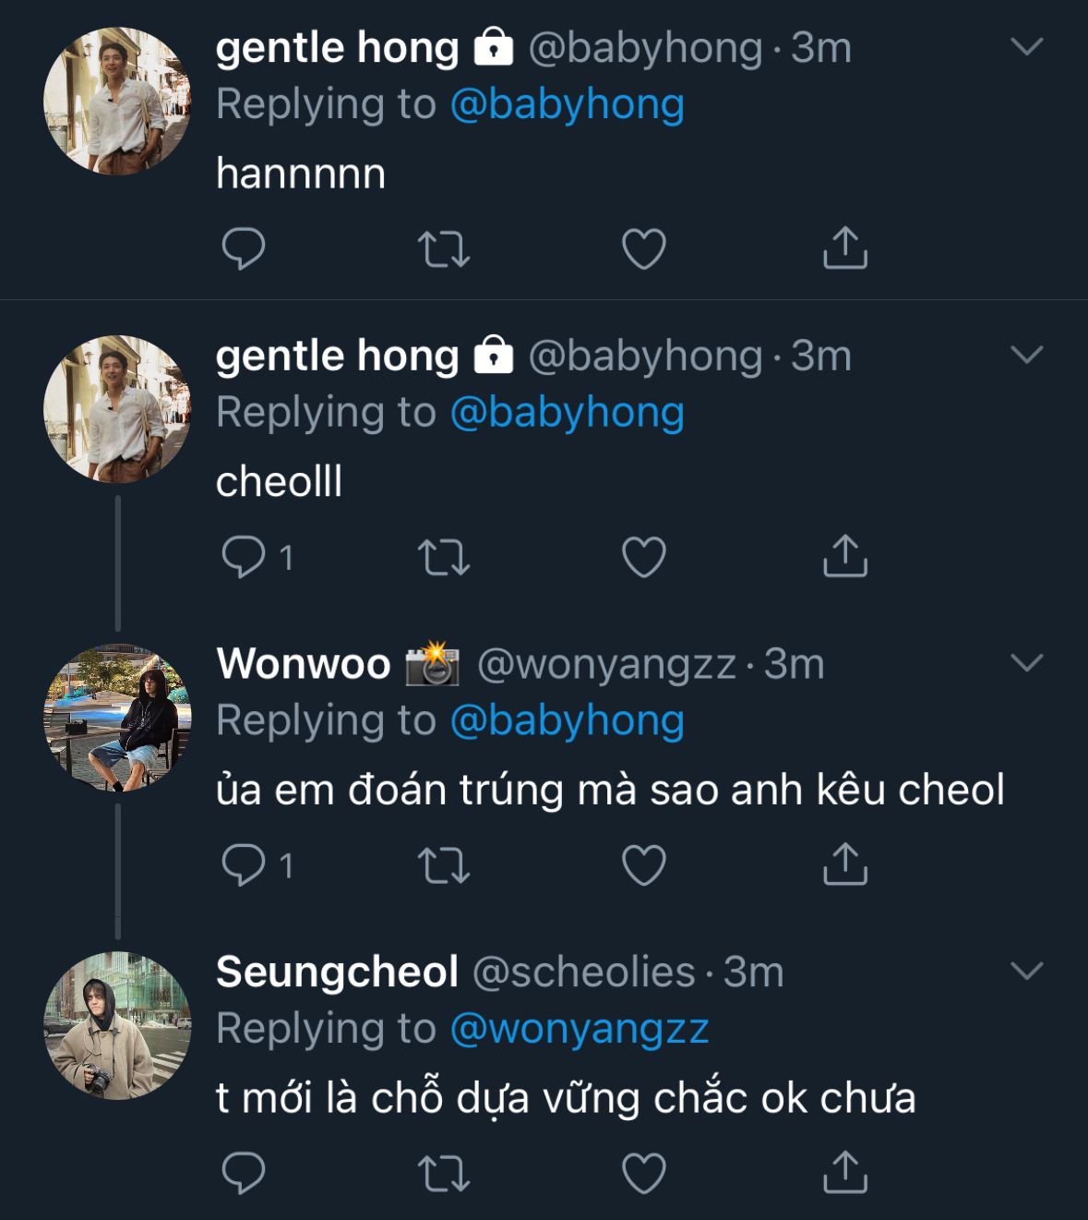Like the "hannnnn" tweet
The width and height of the screenshot is (1088, 1220).
point(643,248)
